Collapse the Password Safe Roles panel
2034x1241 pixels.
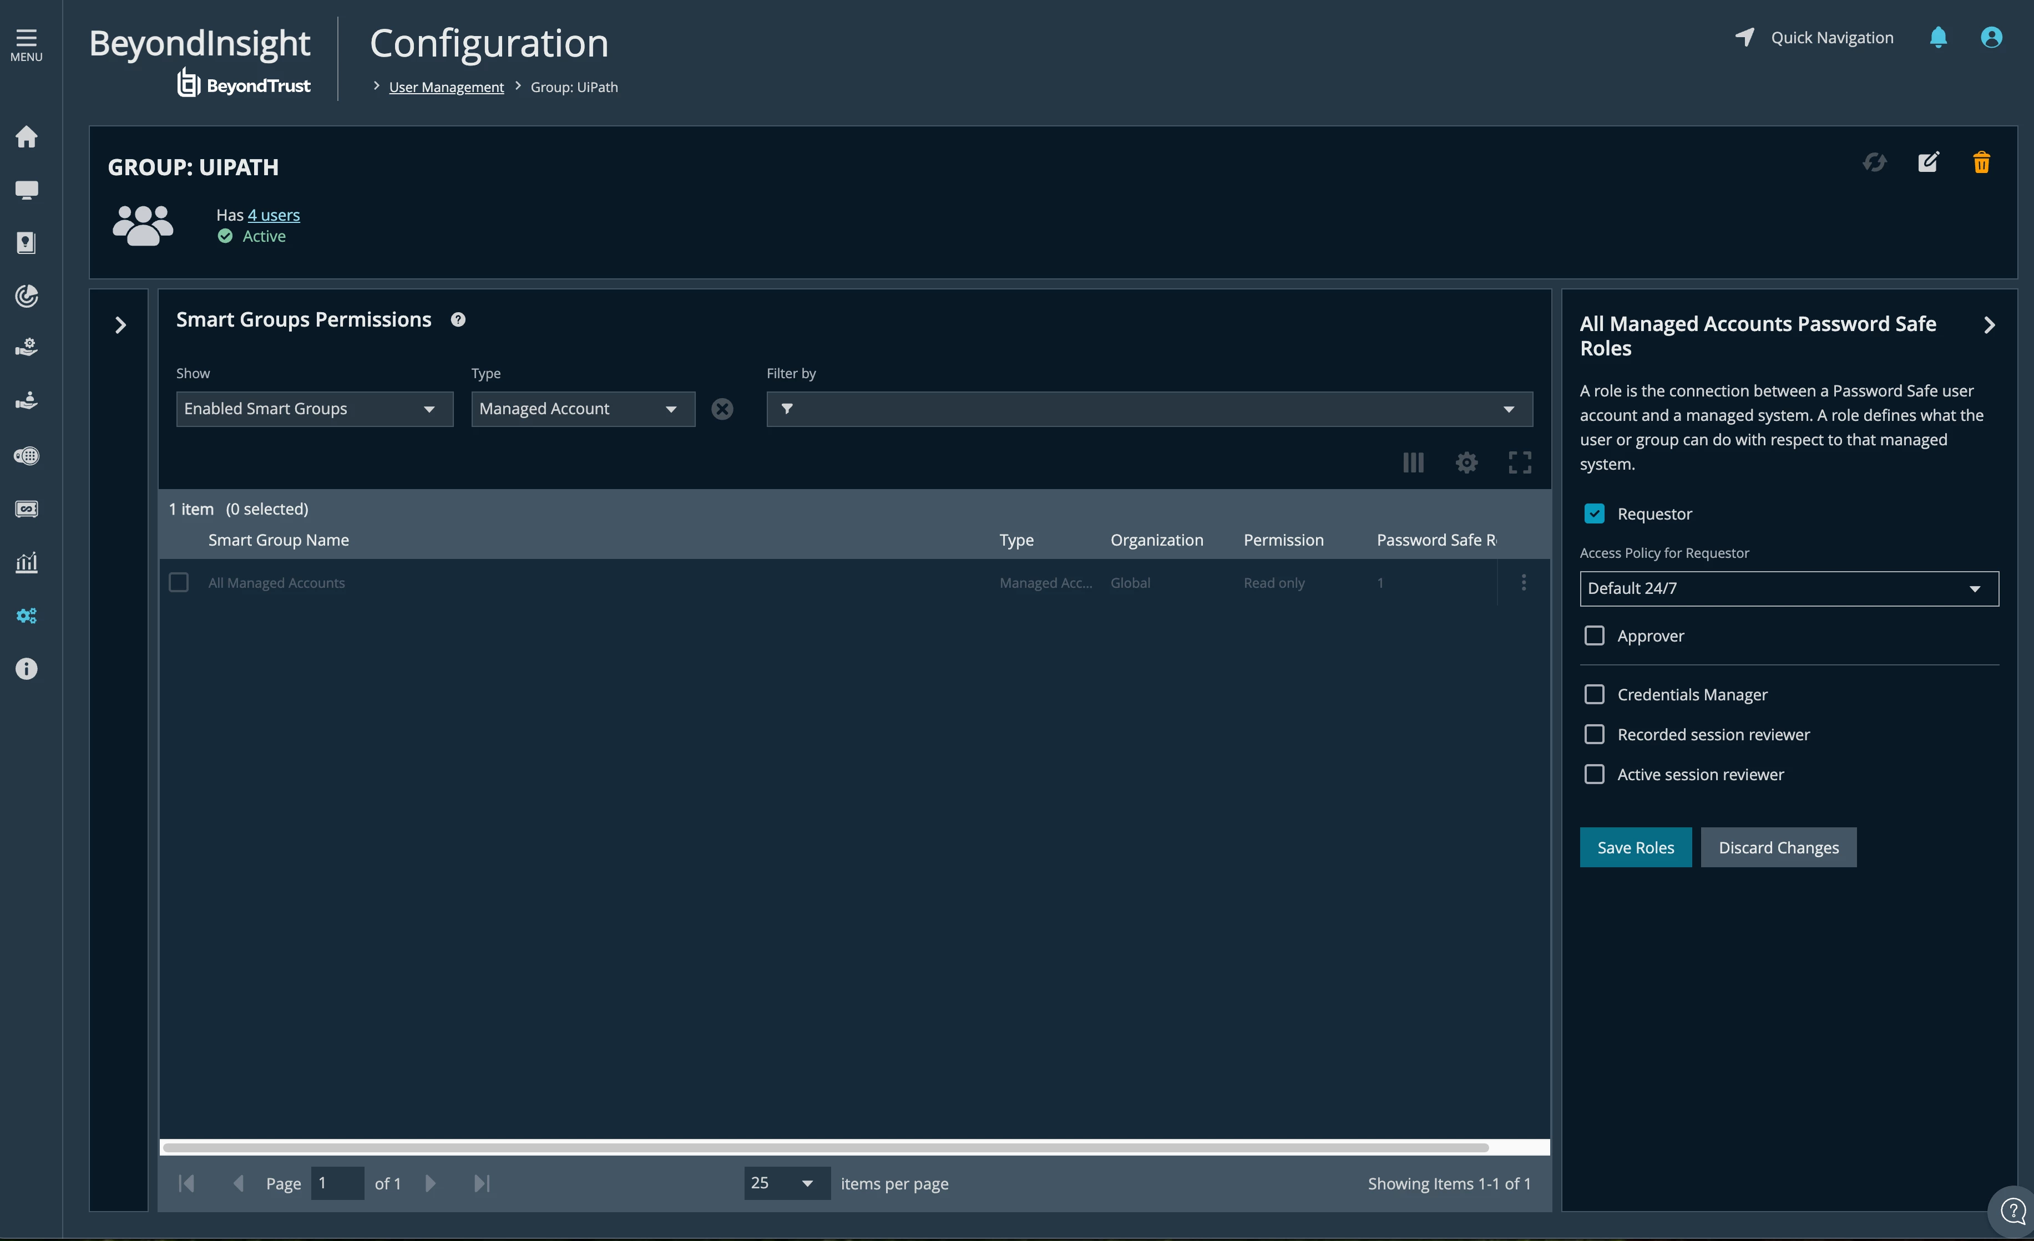[1990, 325]
